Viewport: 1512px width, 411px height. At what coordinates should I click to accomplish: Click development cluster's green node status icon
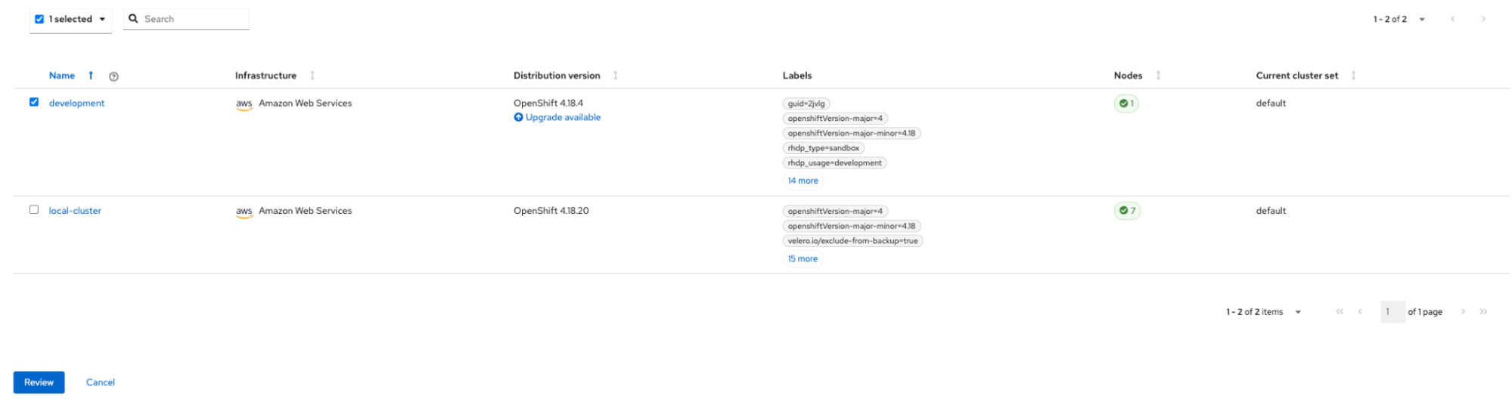(x=1123, y=104)
